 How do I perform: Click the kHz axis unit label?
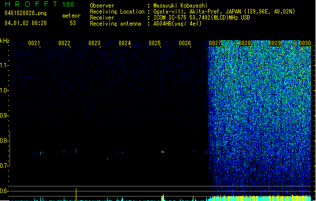(5, 41)
